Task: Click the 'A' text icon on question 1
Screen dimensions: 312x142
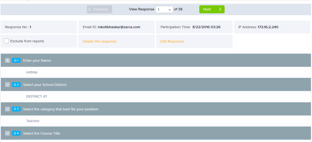Action: click(x=8, y=60)
